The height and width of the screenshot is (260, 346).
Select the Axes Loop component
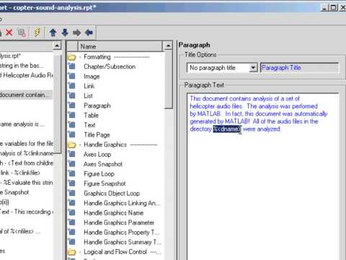click(x=97, y=155)
